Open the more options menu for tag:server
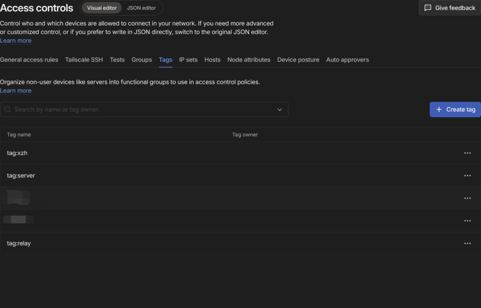This screenshot has width=481, height=308. click(x=467, y=176)
